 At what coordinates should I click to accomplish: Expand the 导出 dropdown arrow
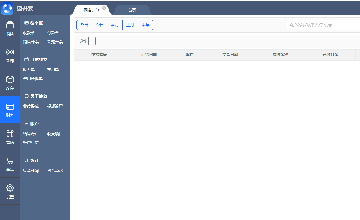click(92, 41)
